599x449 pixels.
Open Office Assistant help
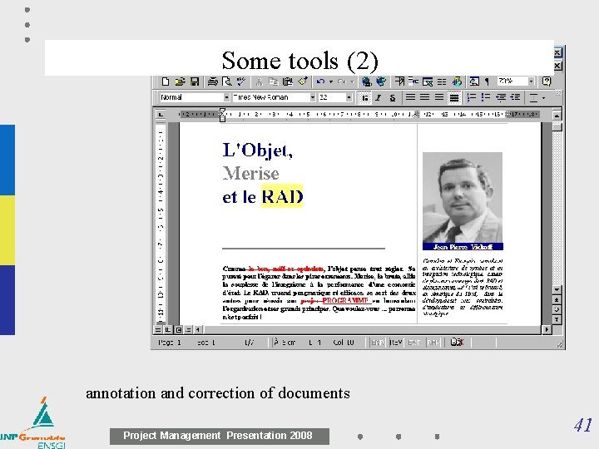(547, 81)
